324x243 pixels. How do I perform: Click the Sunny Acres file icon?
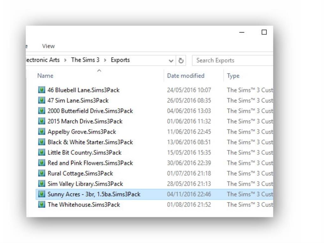click(41, 194)
